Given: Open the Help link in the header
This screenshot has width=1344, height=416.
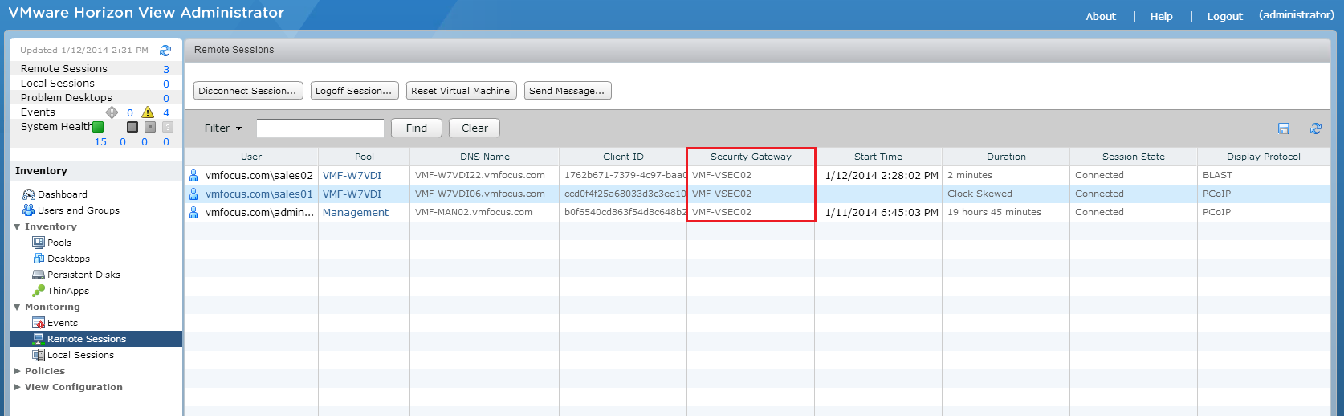Looking at the screenshot, I should [1161, 16].
